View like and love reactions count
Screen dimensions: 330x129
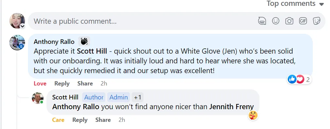click(x=299, y=79)
